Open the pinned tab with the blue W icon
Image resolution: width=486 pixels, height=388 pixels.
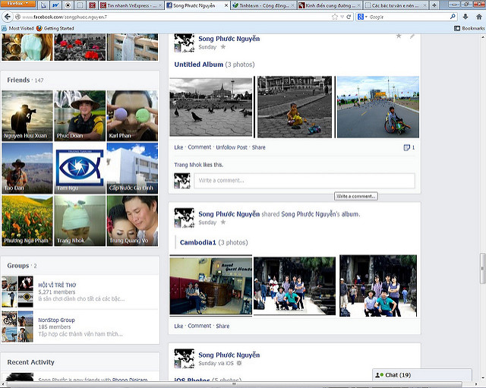click(x=55, y=5)
